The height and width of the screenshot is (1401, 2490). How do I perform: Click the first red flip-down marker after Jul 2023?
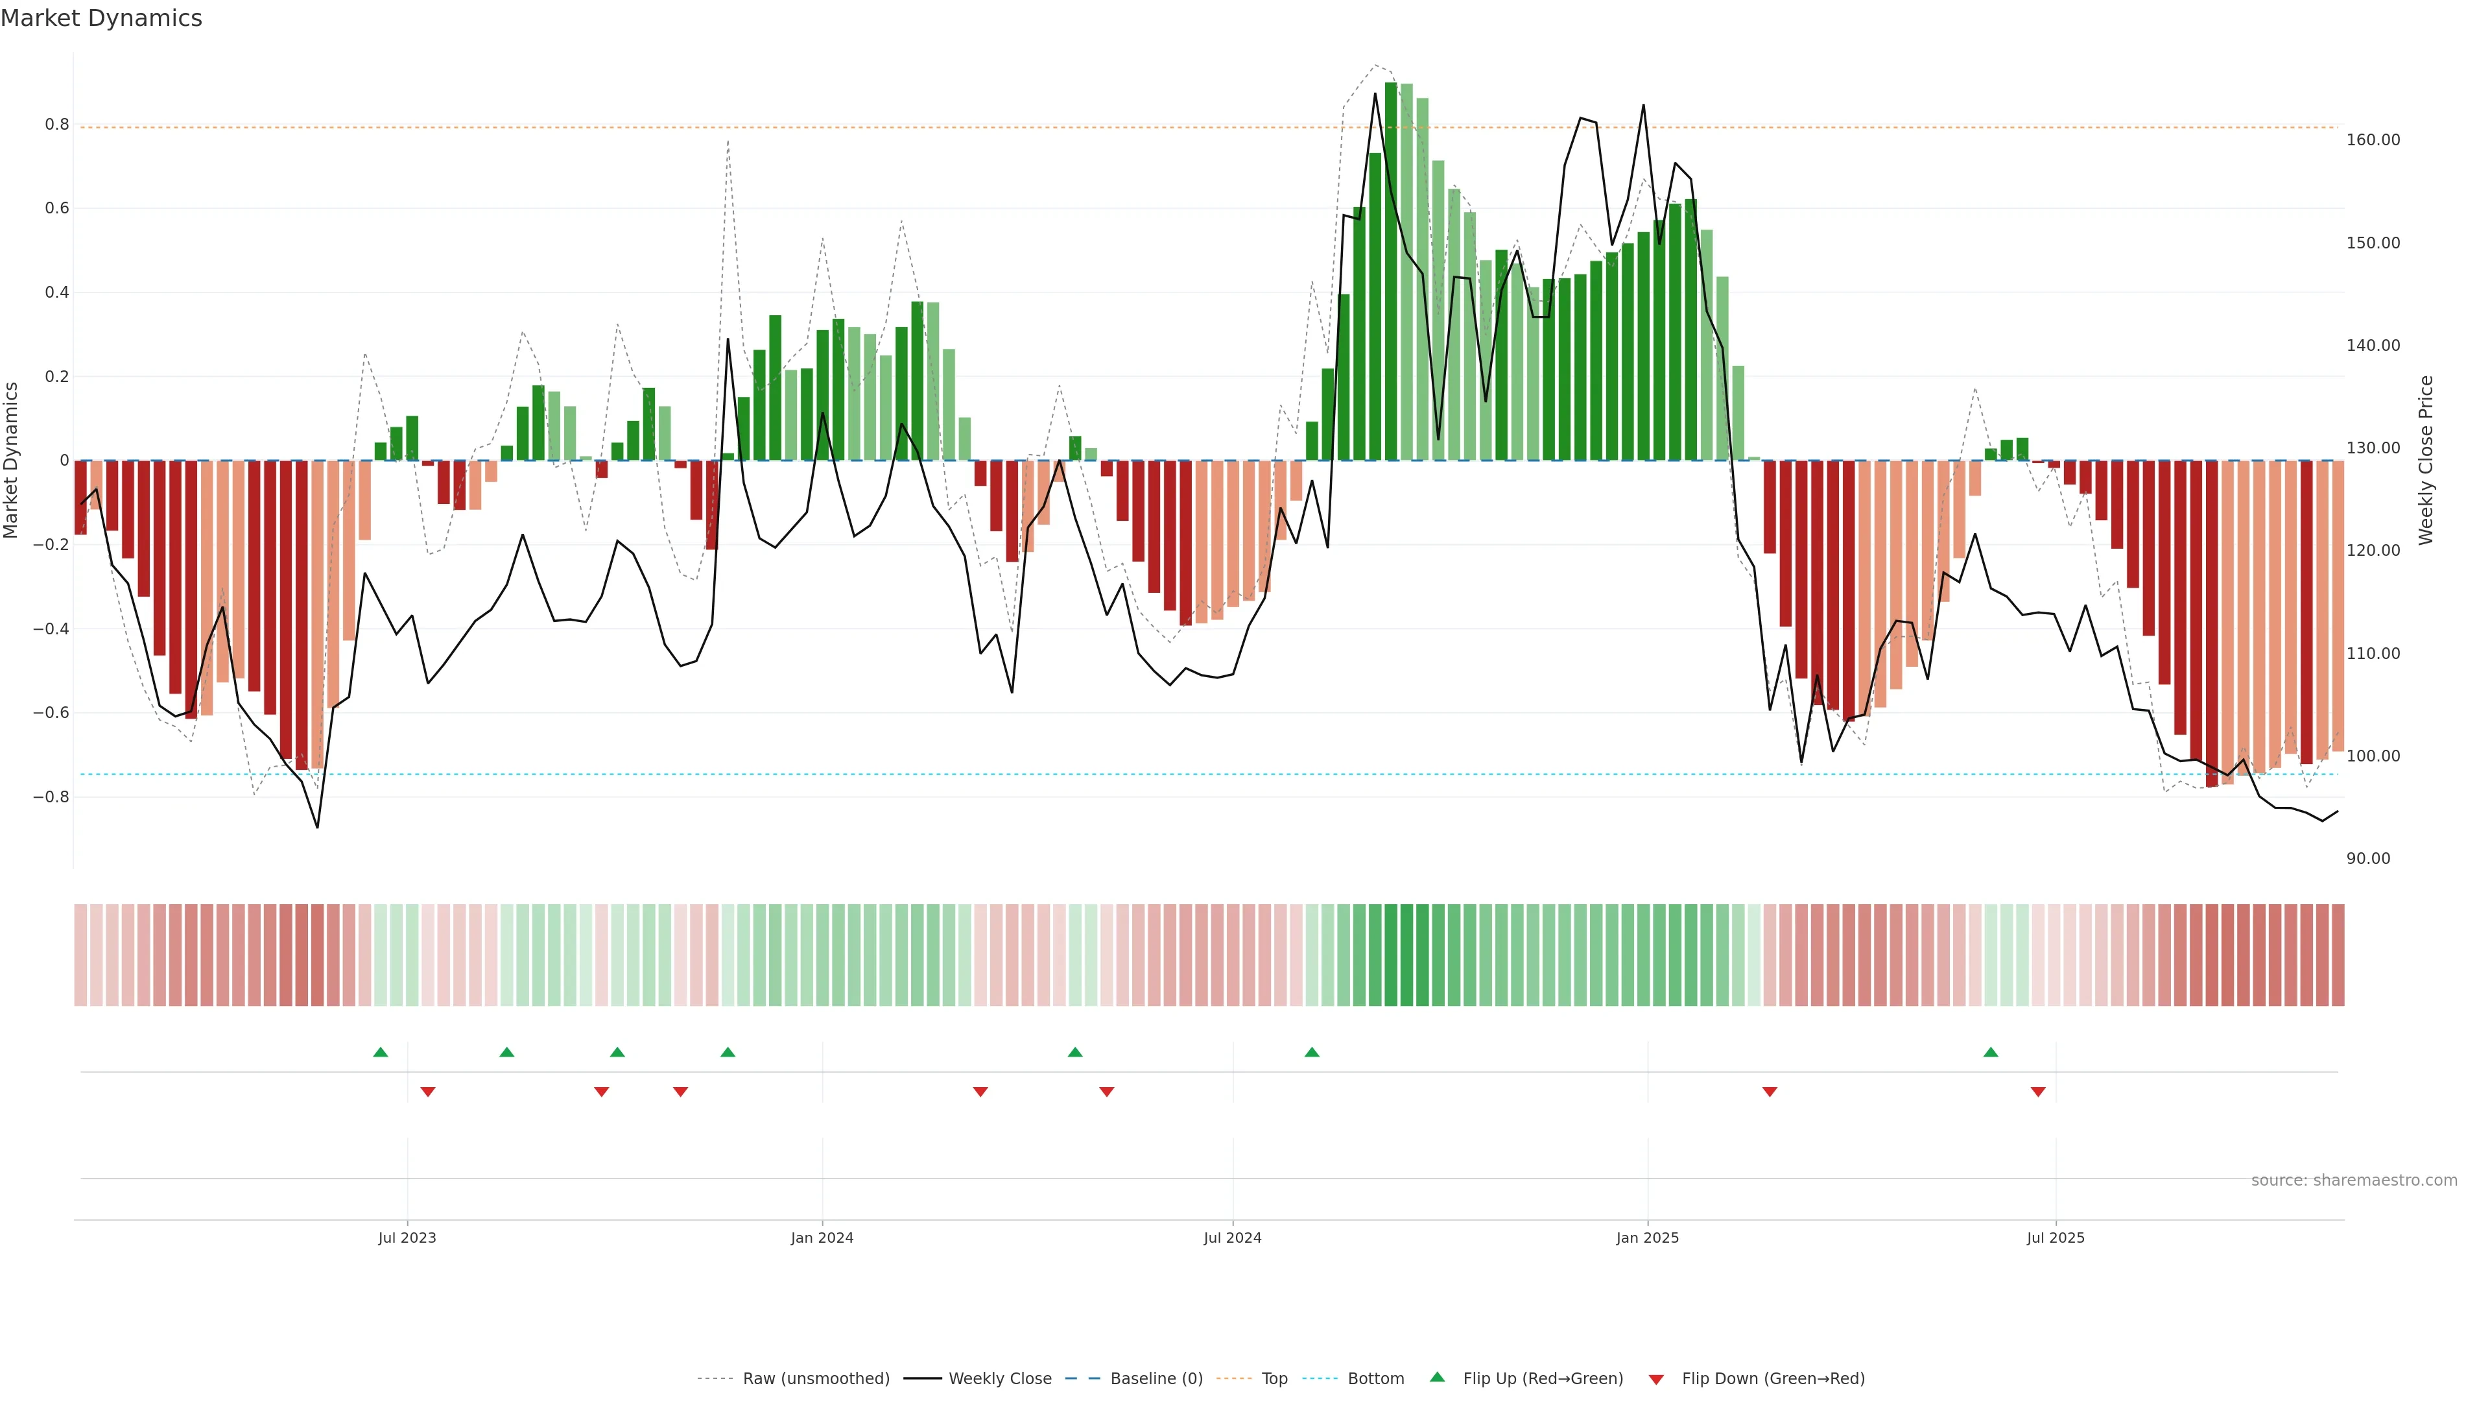point(428,1092)
